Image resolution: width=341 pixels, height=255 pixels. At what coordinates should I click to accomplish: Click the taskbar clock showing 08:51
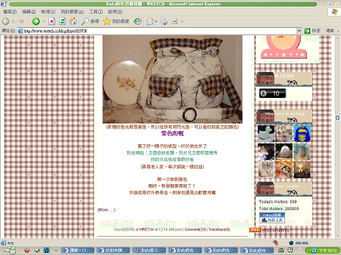[x=328, y=250]
